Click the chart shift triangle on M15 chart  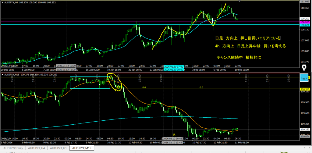click(x=239, y=74)
